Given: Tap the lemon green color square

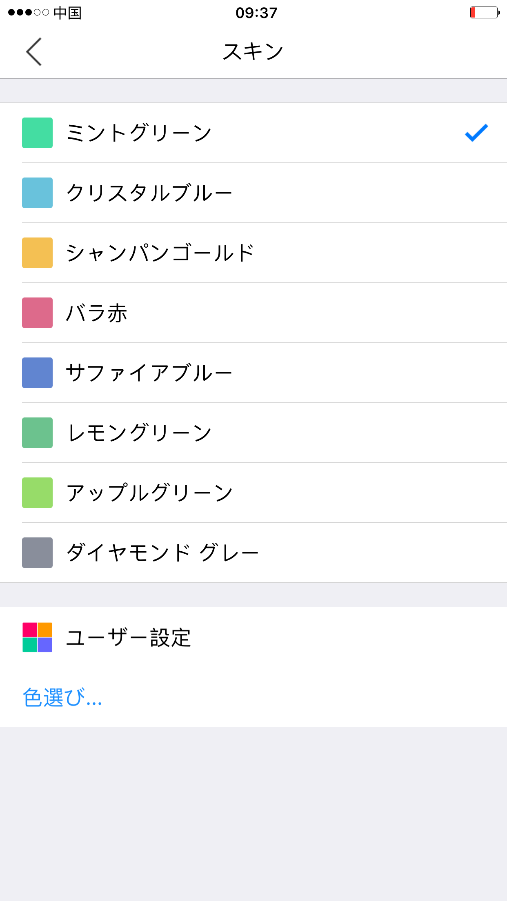Looking at the screenshot, I should (37, 433).
